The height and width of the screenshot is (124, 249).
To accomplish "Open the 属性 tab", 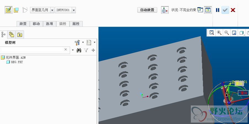I will point(76,24).
